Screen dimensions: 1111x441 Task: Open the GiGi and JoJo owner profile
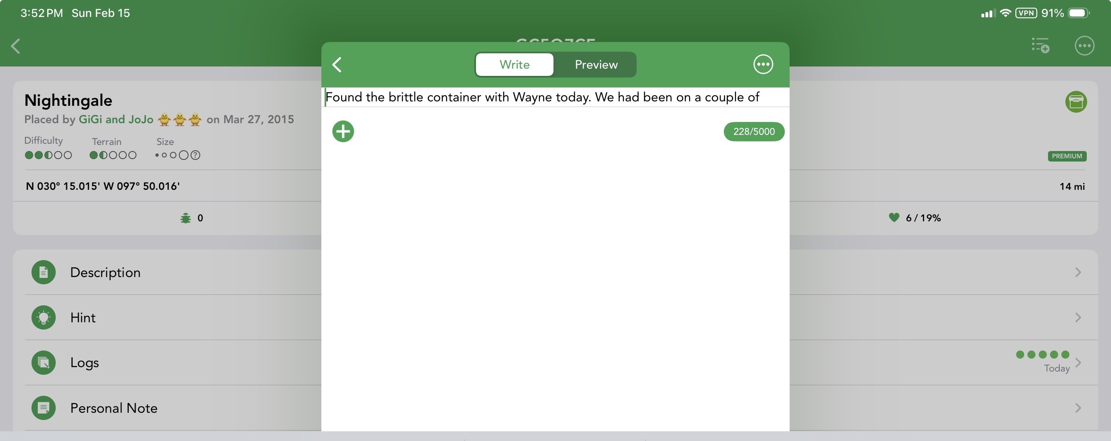coord(115,120)
